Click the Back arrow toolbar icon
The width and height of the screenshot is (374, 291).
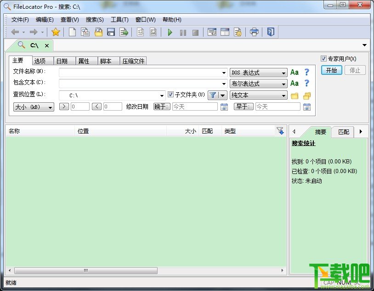click(15, 32)
